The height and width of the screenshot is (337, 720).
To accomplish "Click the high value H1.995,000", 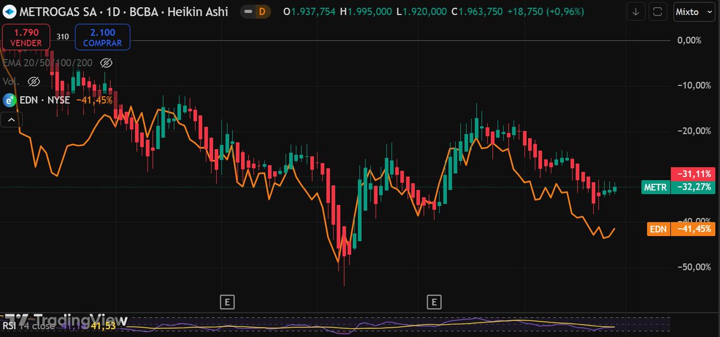I will pos(366,11).
